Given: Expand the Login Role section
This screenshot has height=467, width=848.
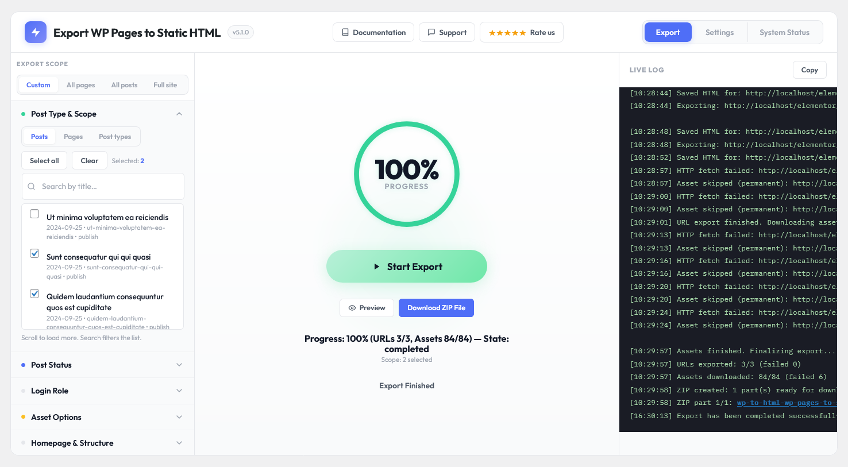Looking at the screenshot, I should (x=102, y=391).
